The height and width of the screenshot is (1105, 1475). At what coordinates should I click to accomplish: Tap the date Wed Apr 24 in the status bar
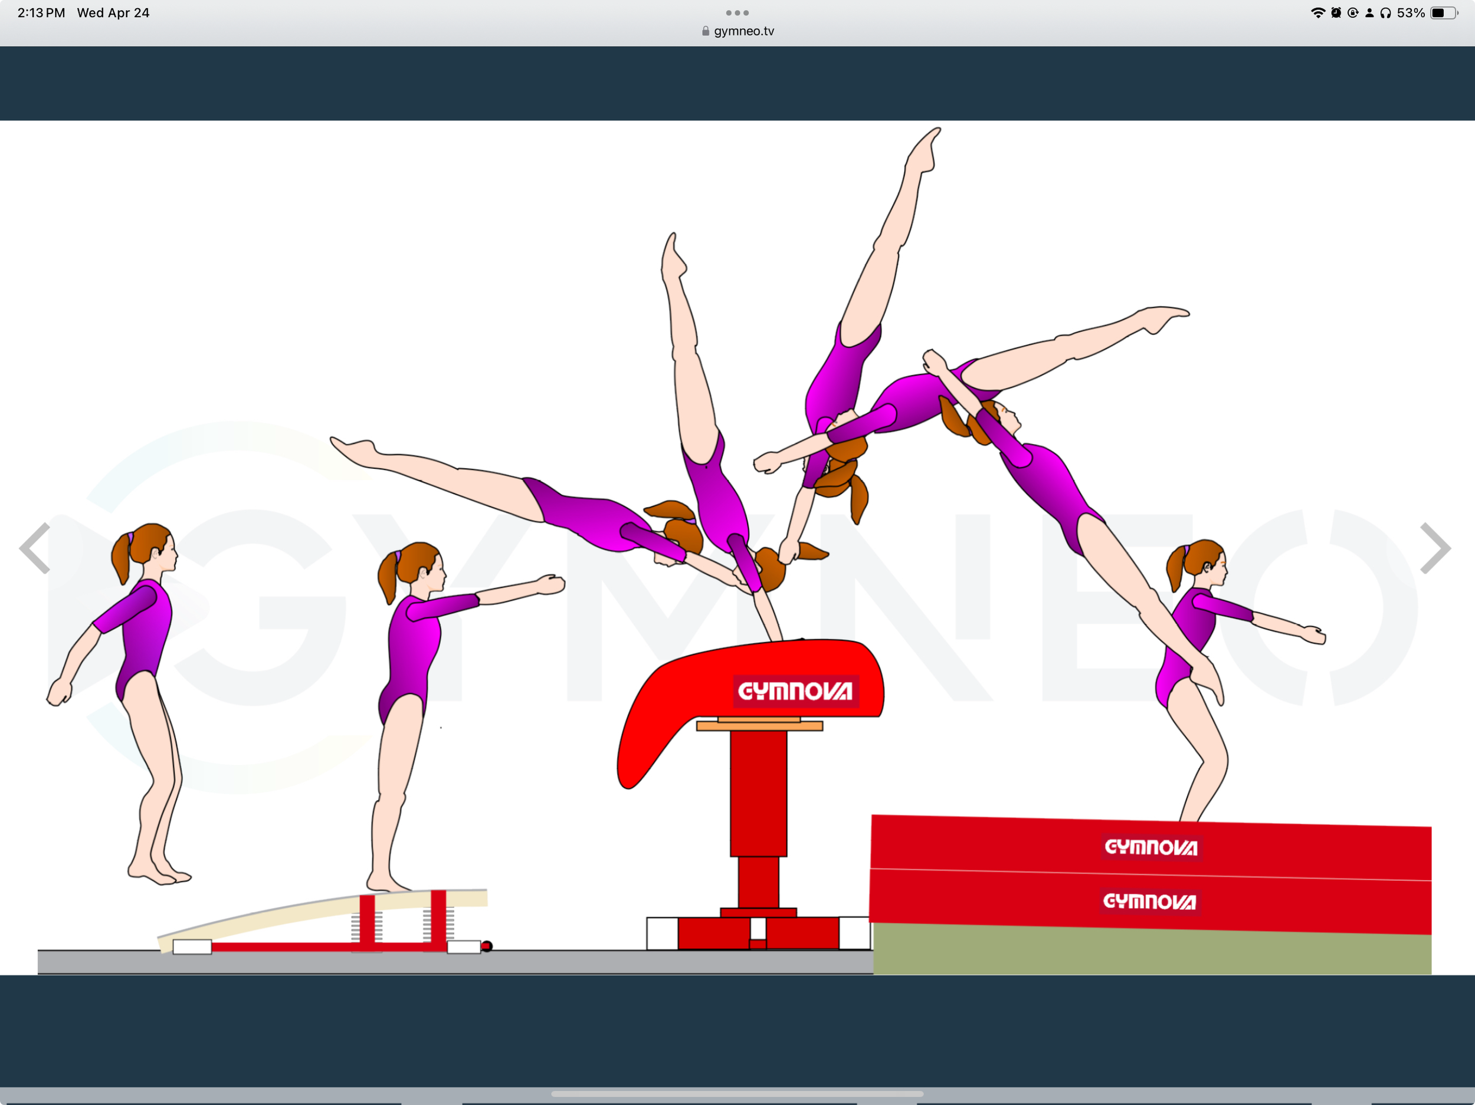(113, 12)
